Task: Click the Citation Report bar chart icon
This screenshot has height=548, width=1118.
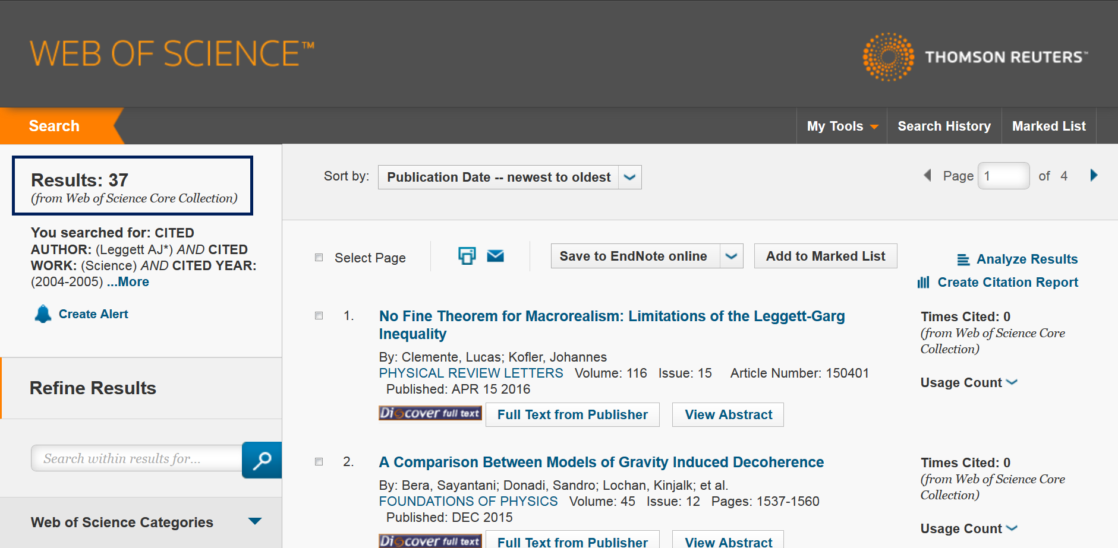Action: coord(923,283)
